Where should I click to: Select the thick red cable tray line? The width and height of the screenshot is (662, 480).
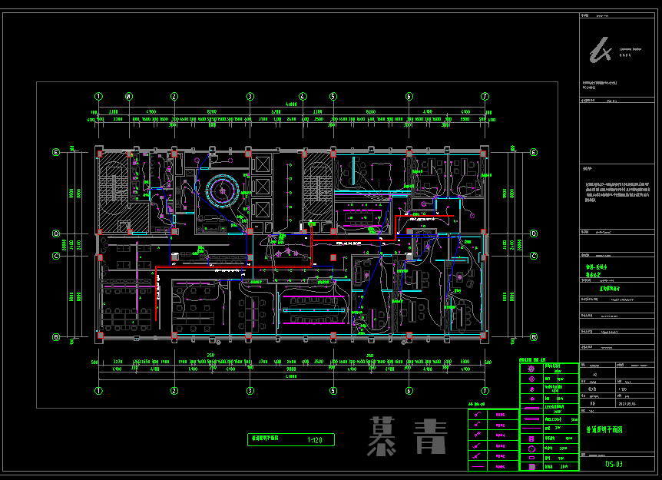230,266
